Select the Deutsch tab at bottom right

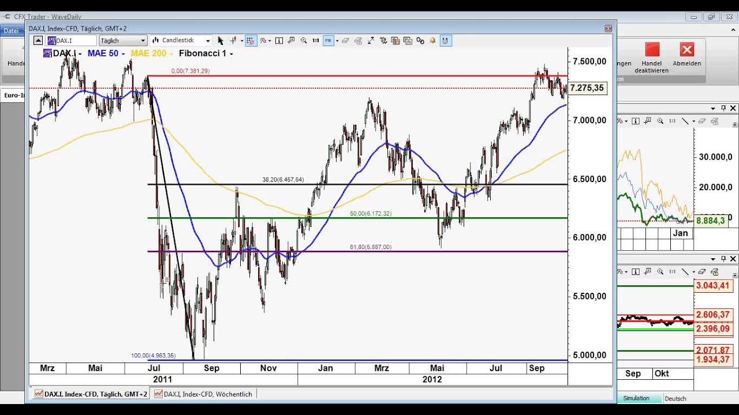[675, 398]
